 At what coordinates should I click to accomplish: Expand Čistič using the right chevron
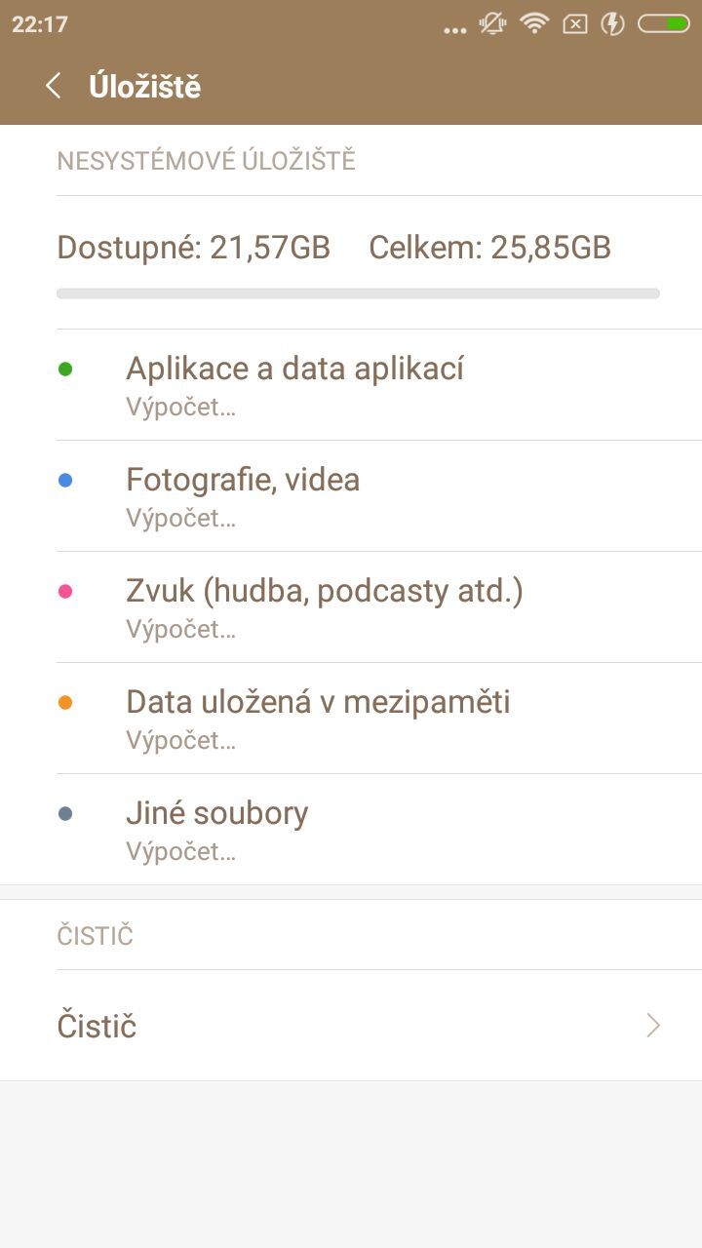point(653,1026)
